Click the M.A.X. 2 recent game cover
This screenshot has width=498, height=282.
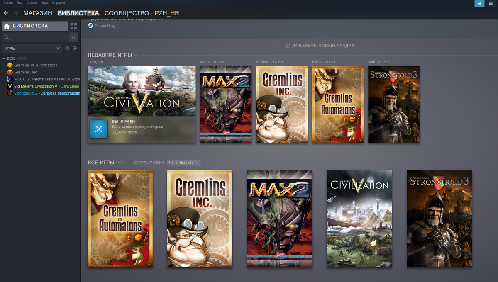pos(226,104)
